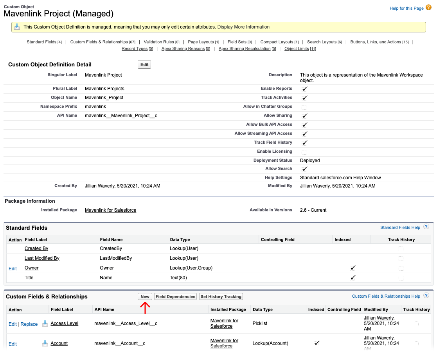Click New button for custom fields
437x359 pixels.
(x=145, y=296)
